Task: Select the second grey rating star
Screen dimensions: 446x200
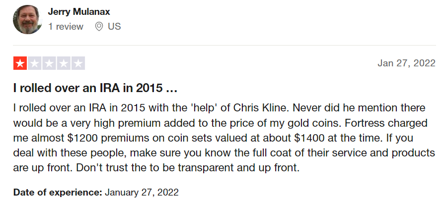Action: pos(34,63)
